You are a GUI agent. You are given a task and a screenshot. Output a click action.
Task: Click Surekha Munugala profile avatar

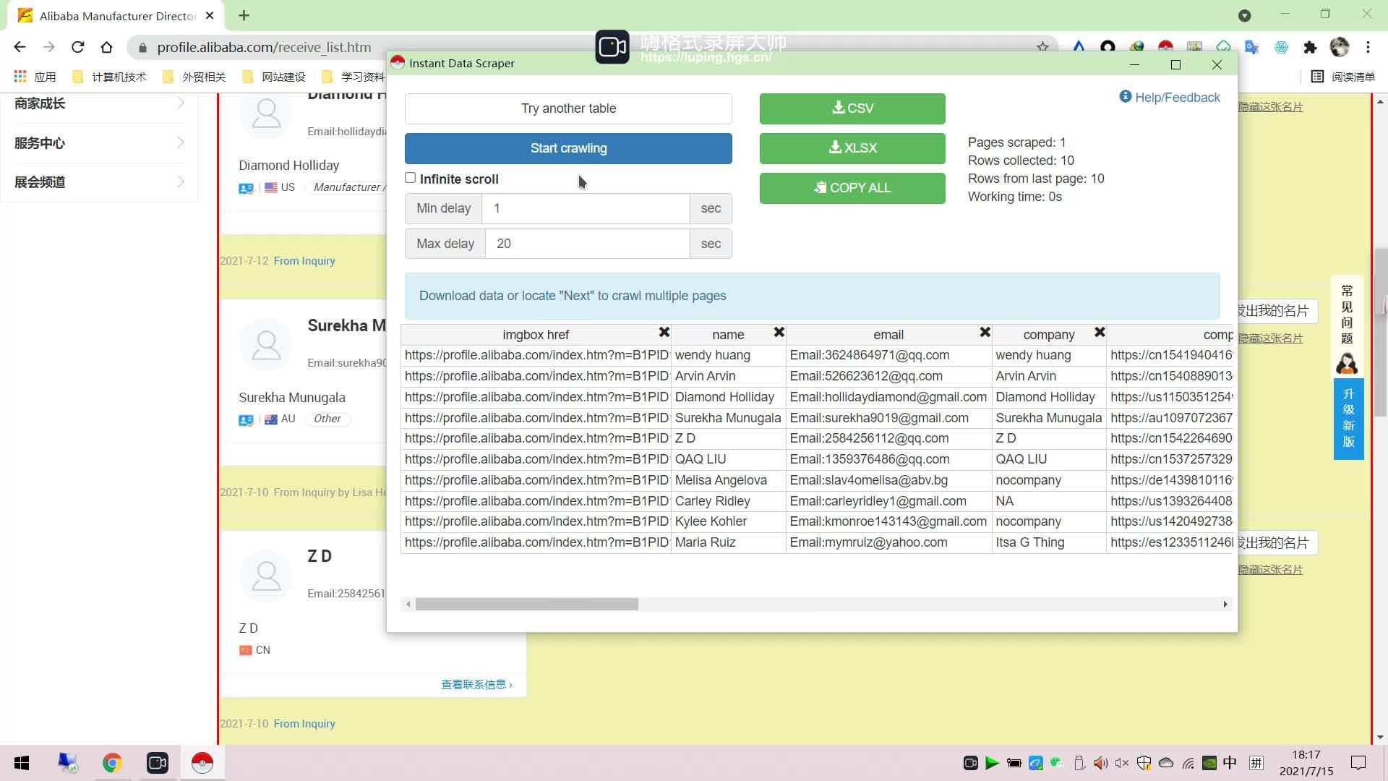266,344
